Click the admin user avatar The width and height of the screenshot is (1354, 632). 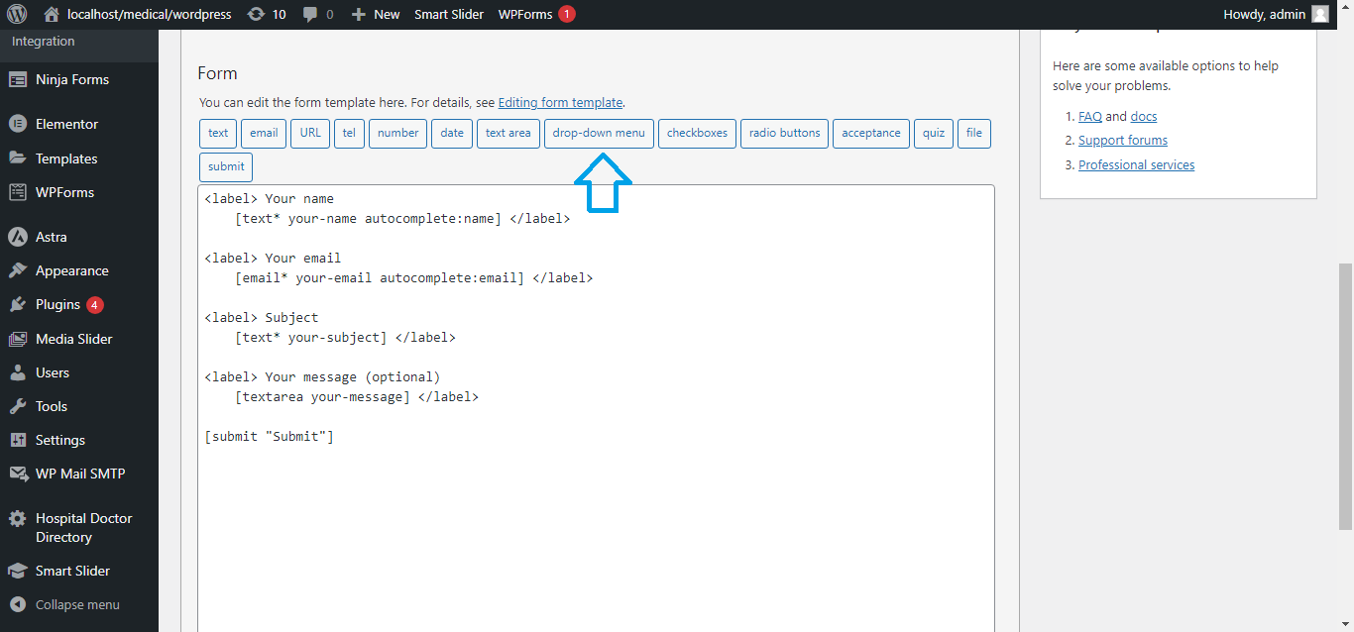coord(1319,14)
